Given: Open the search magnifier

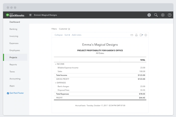Looking at the screenshot, I should pos(156,15).
